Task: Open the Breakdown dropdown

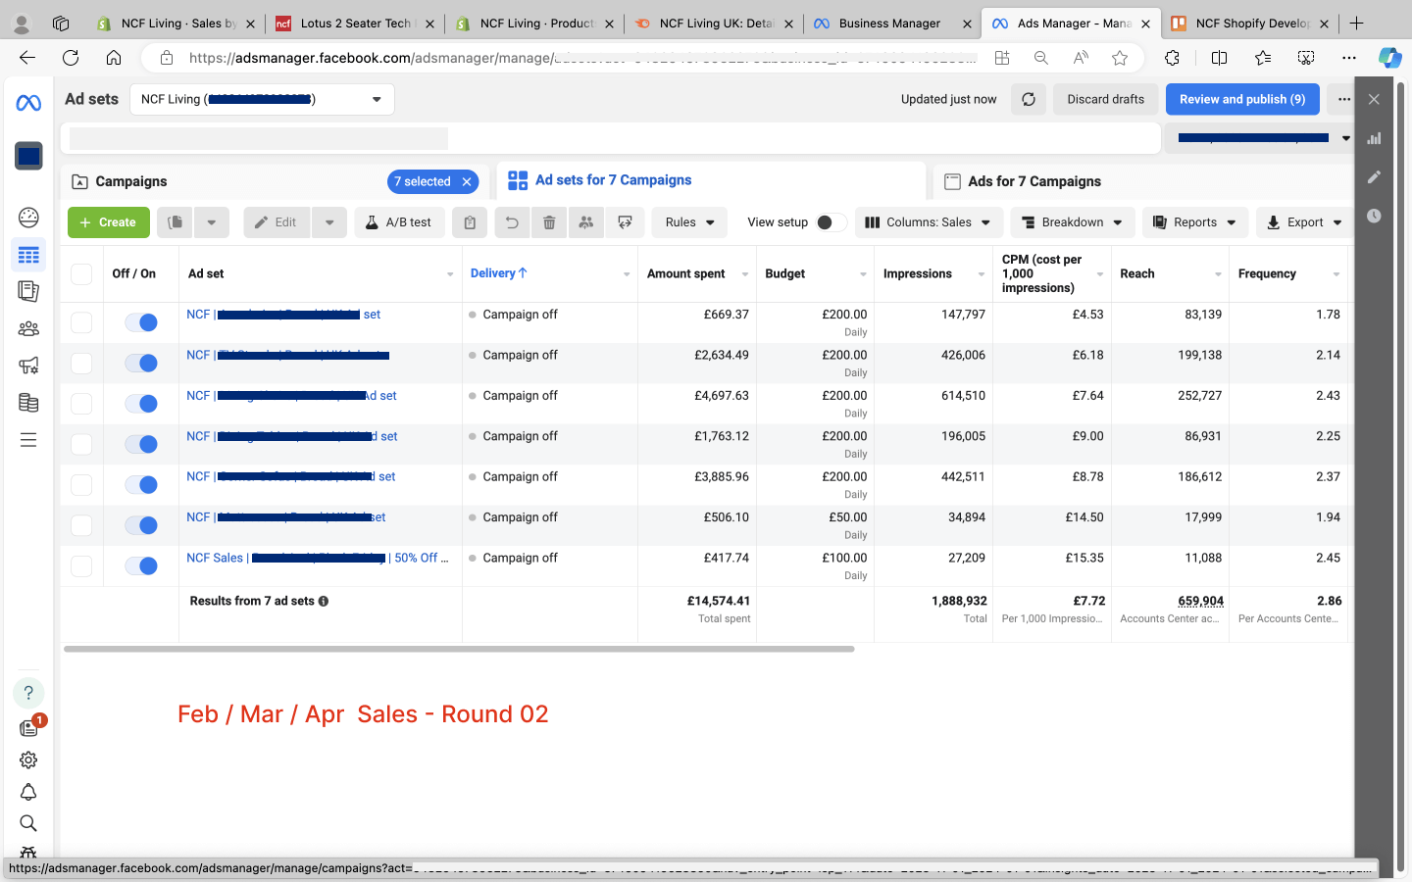Action: pos(1072,222)
